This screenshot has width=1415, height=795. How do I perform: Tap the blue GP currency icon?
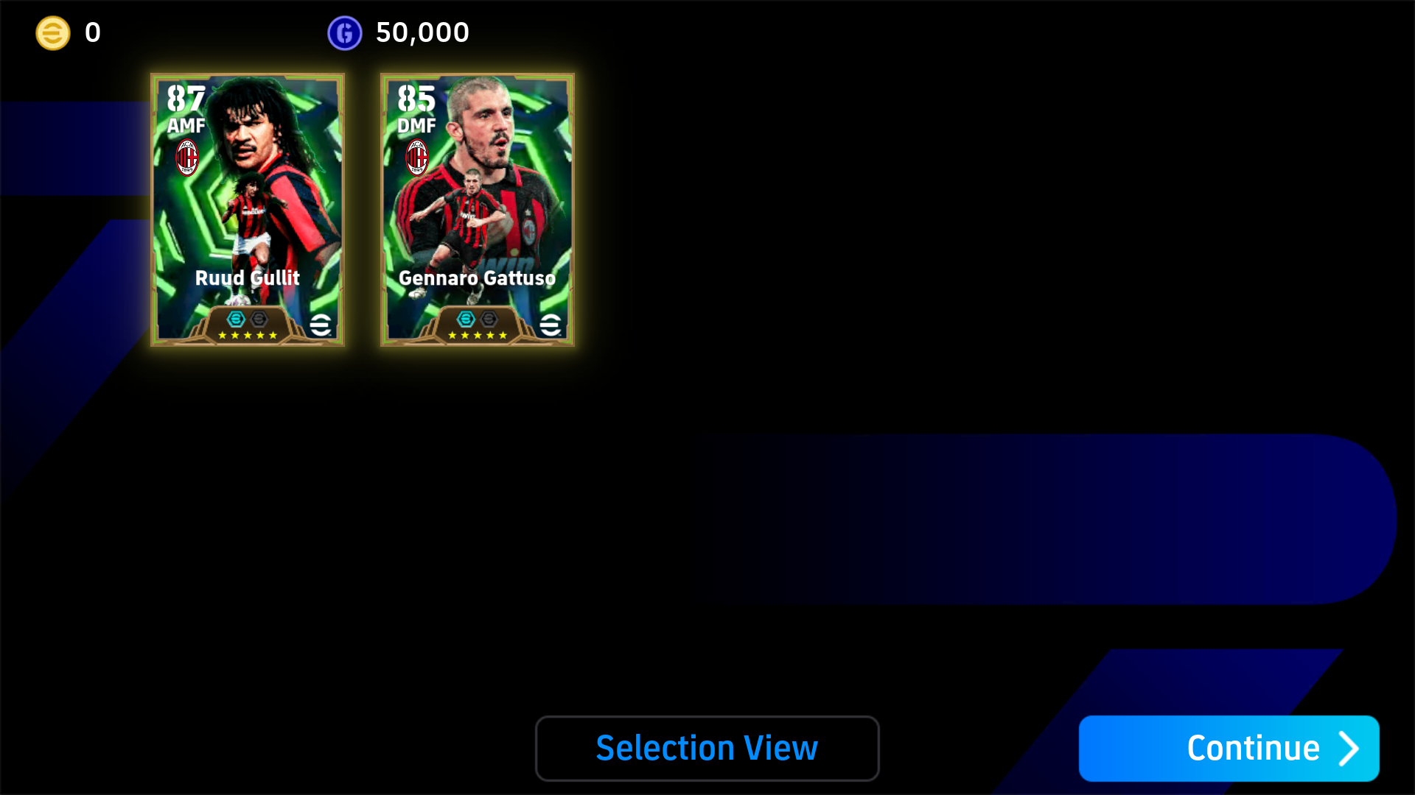tap(345, 33)
